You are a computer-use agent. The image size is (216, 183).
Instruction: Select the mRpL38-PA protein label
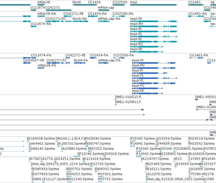(47, 65)
